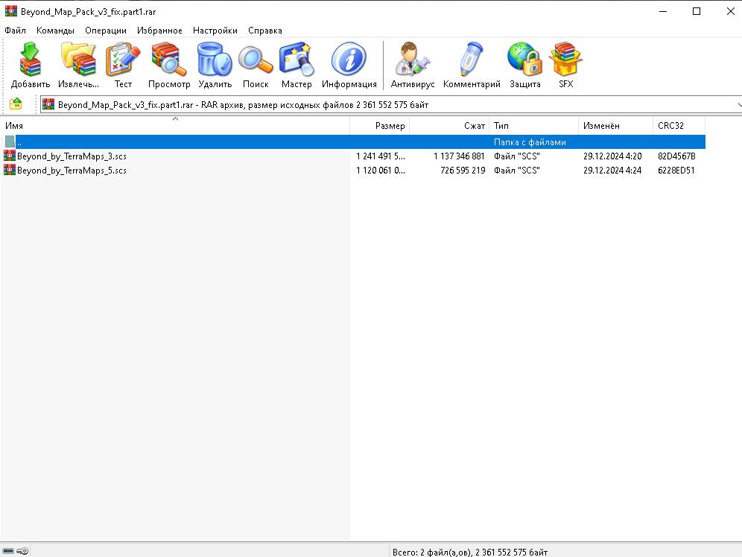Launch the Мастер (Wizard) tool
Image resolution: width=742 pixels, height=557 pixels.
click(297, 65)
